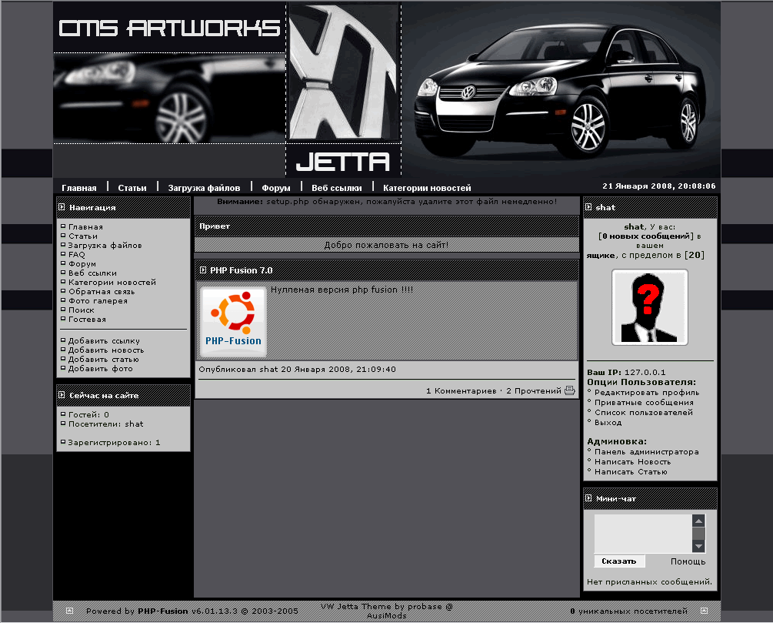773x623 pixels.
Task: Open Статьи in the top menu bar
Action: tap(132, 188)
